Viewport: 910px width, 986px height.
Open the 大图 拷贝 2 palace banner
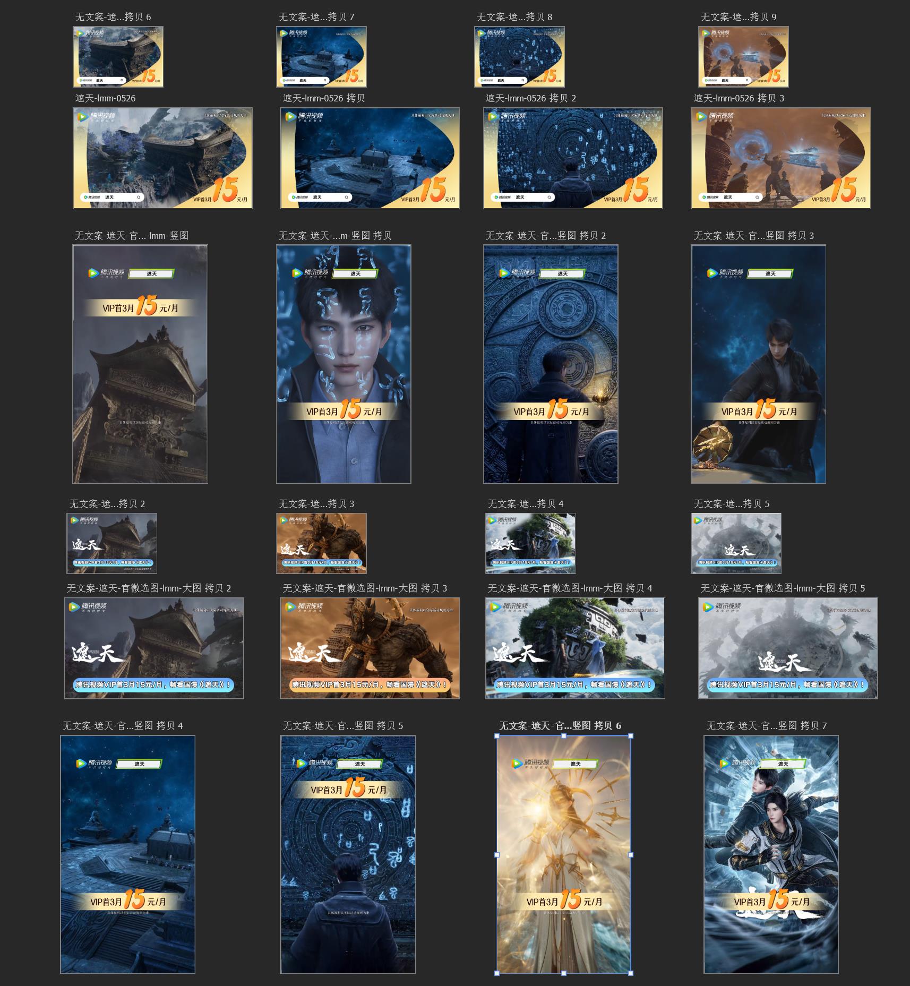coord(154,648)
